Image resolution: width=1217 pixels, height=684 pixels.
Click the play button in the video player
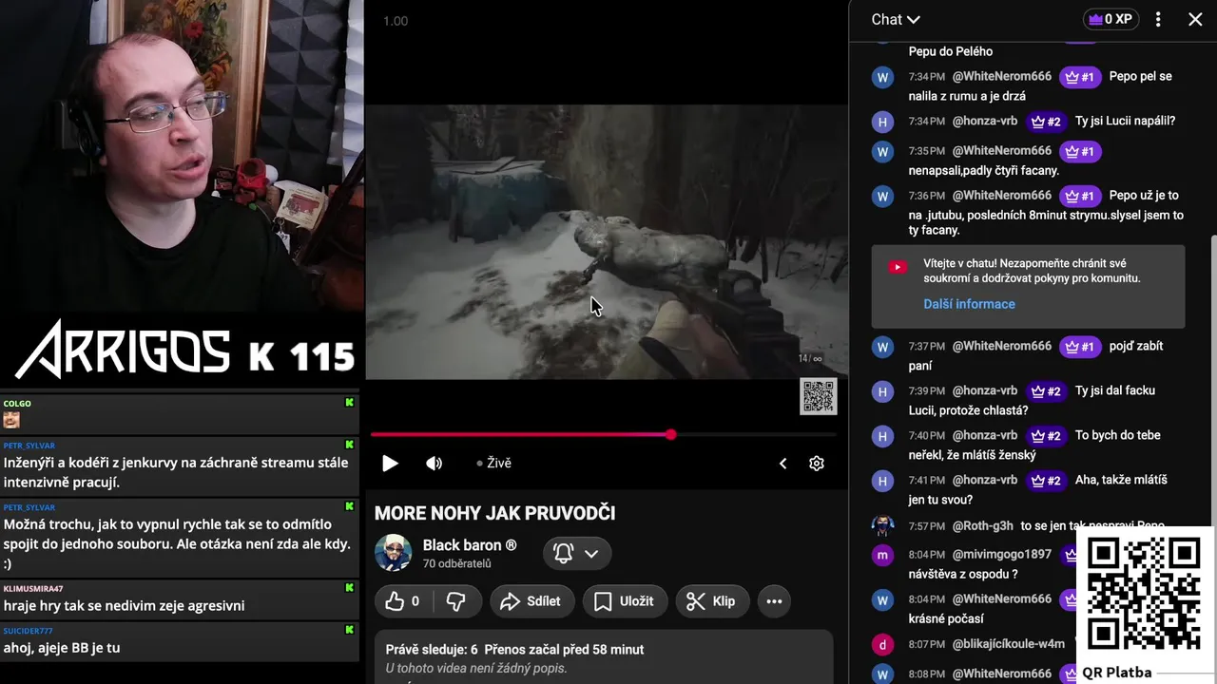390,464
